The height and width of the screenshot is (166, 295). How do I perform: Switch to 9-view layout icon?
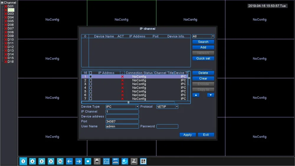point(51,161)
